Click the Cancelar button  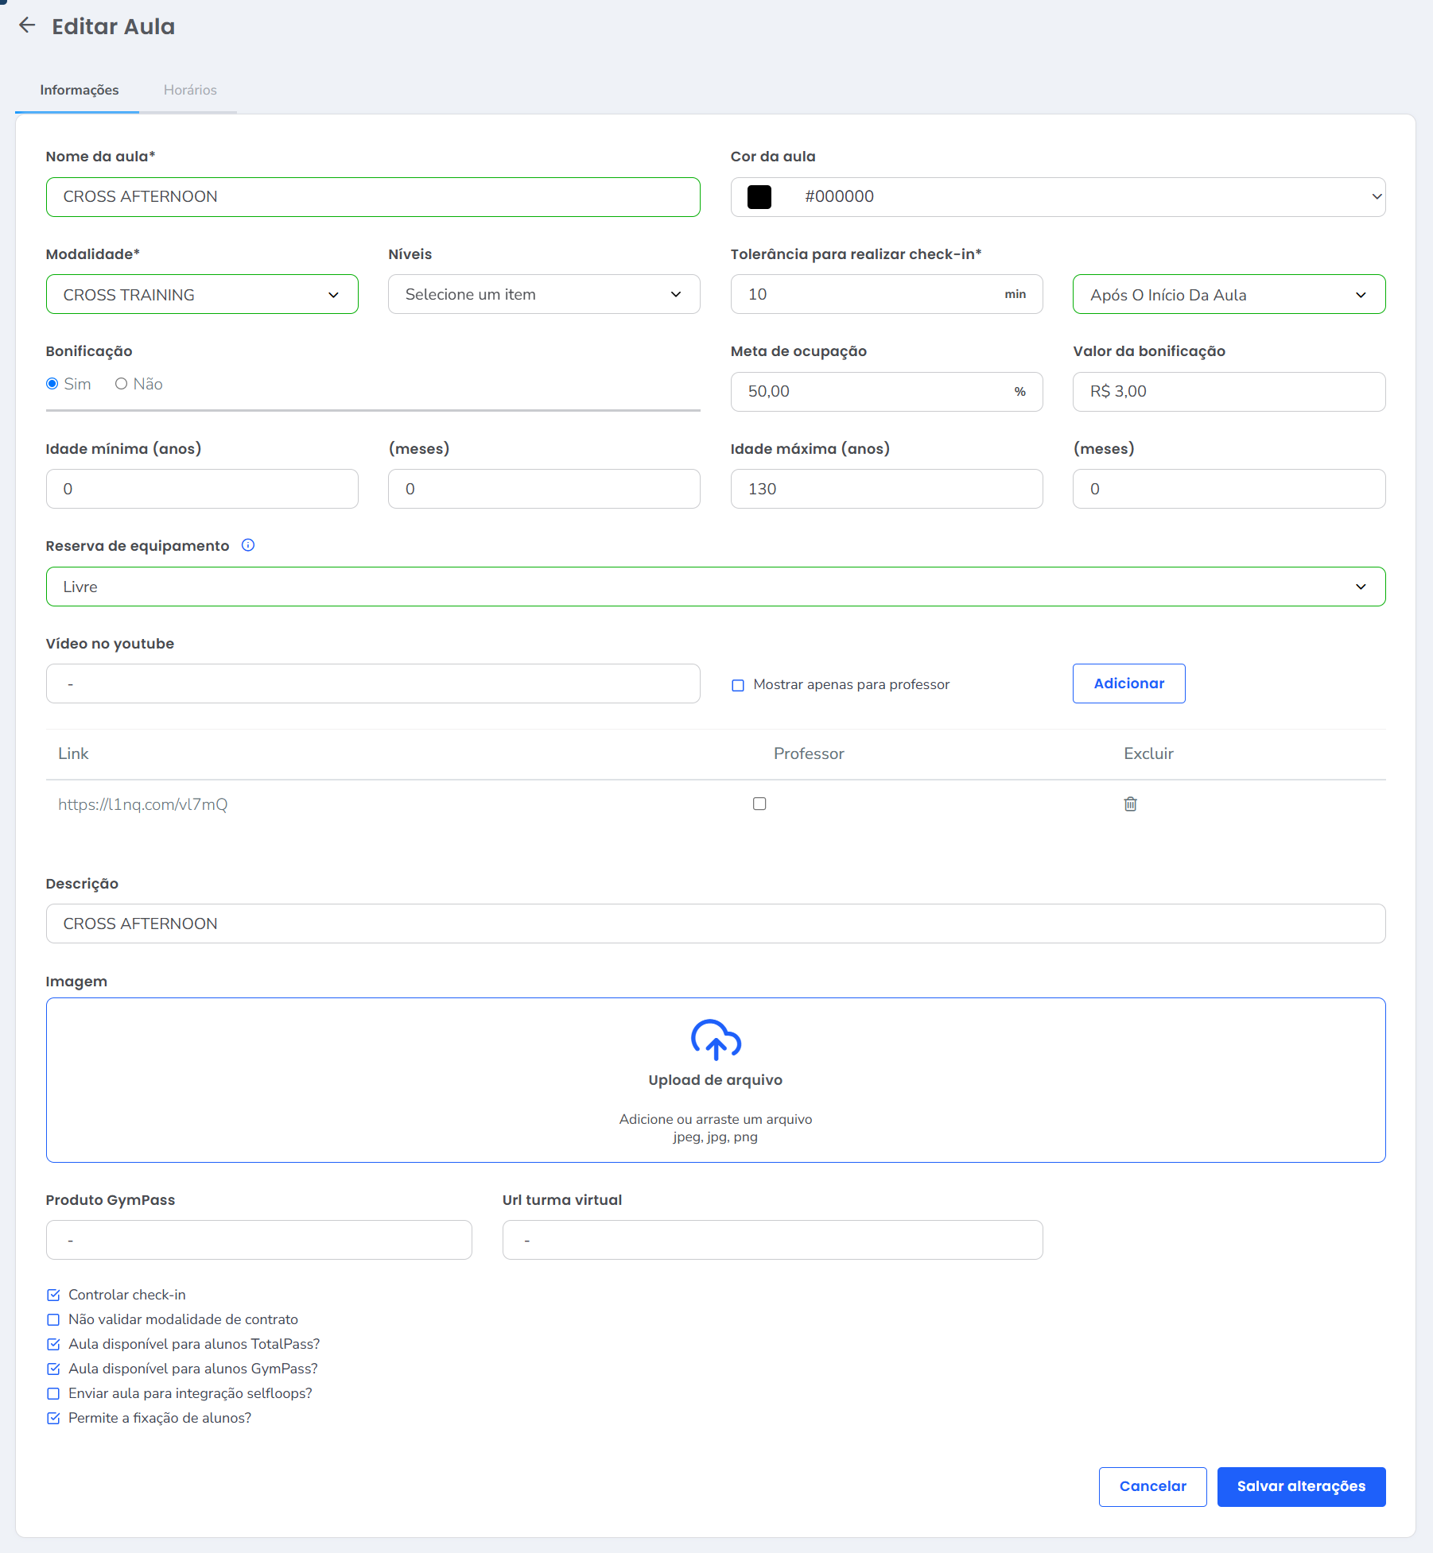pyautogui.click(x=1152, y=1487)
